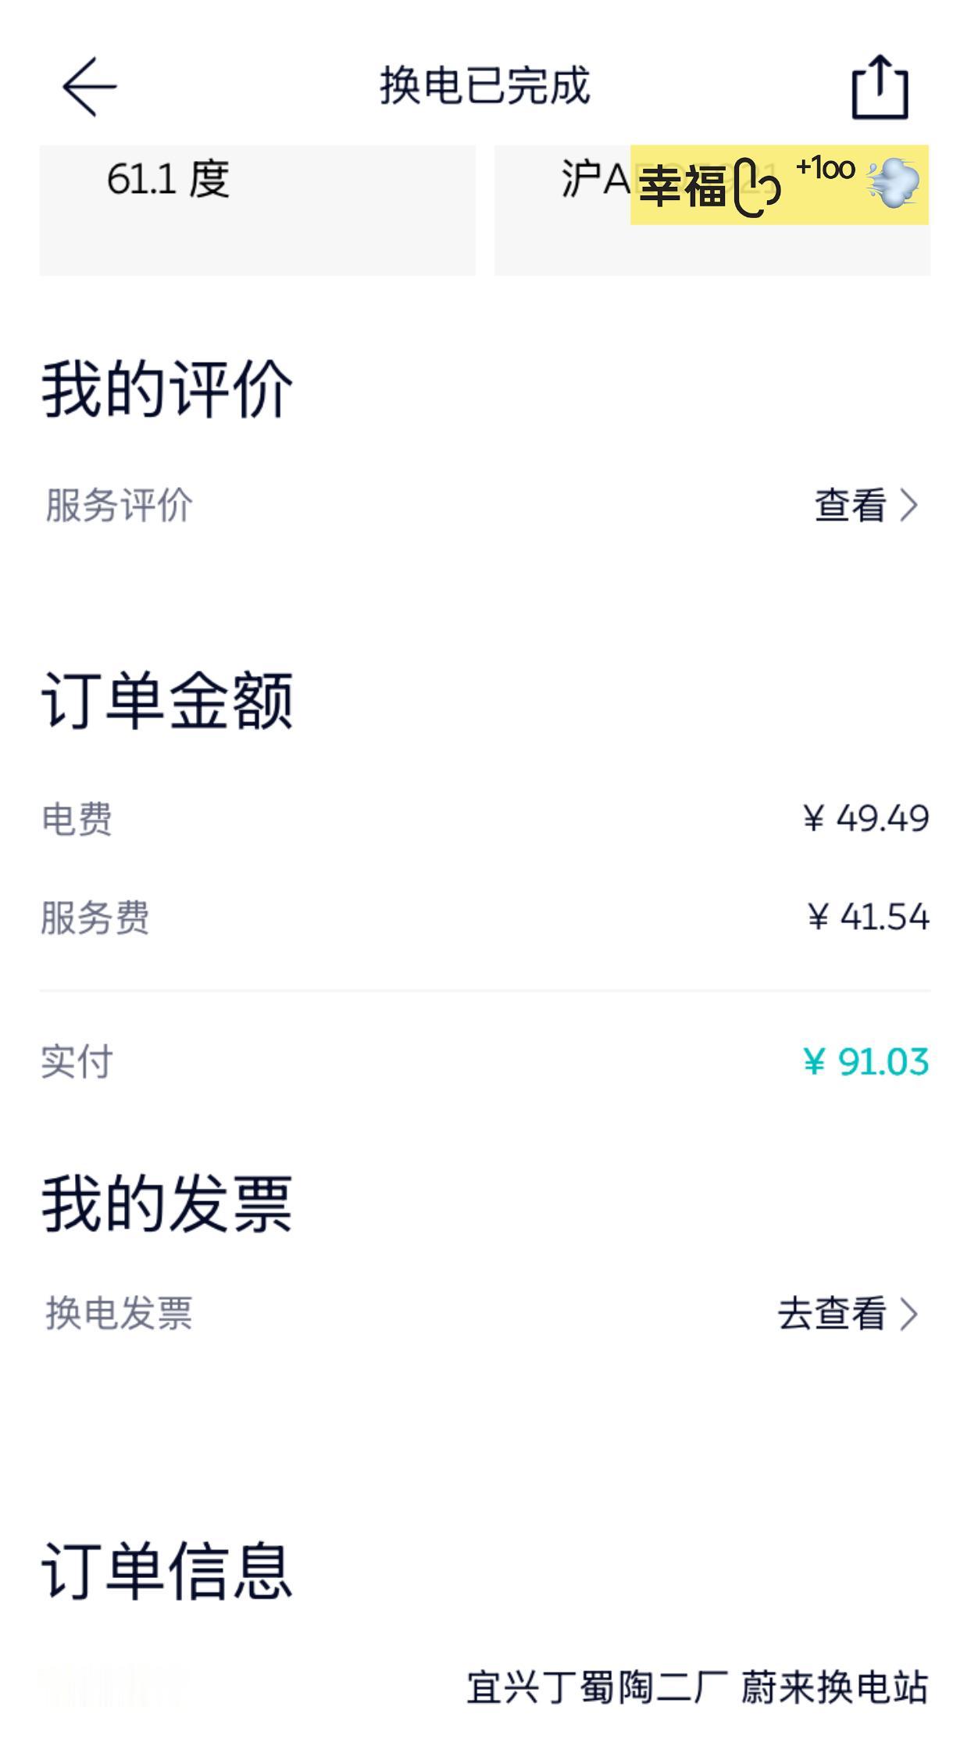978x1739 pixels.
Task: Select the 换电发票 row label
Action: (119, 1313)
